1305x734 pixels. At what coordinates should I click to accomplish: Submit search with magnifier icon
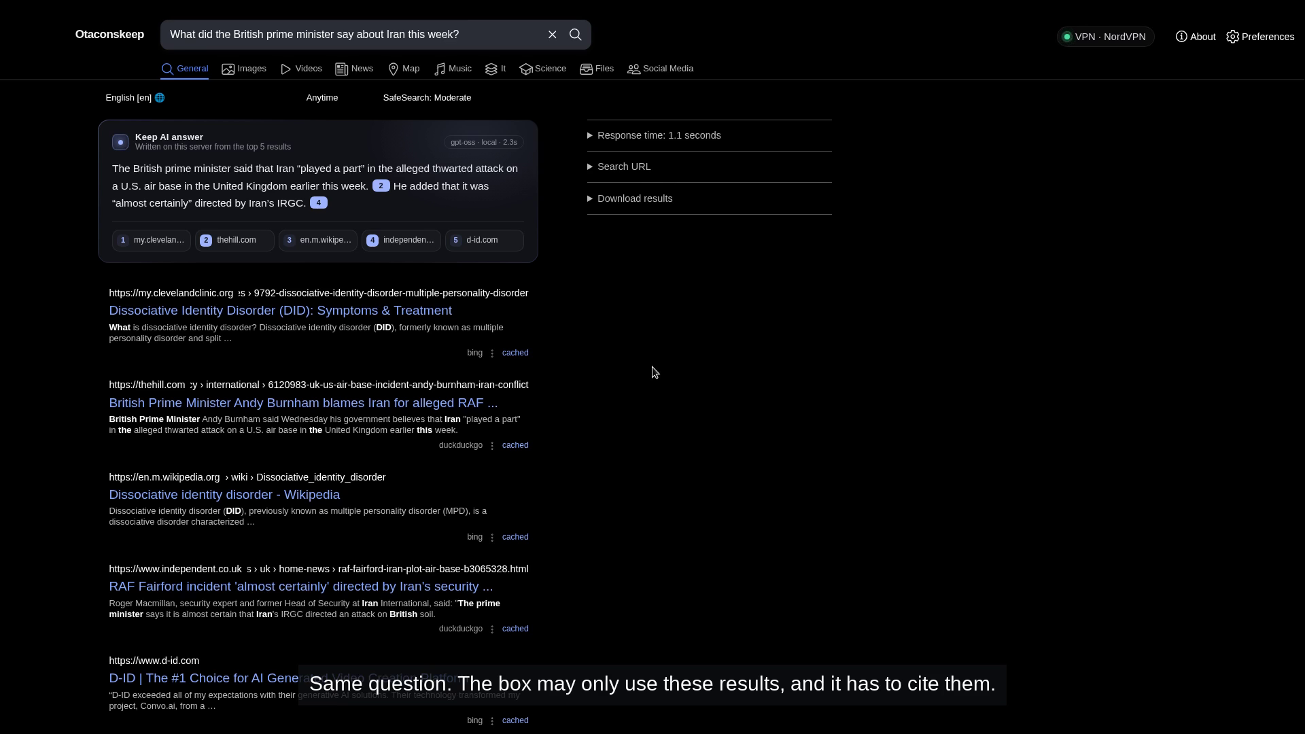[575, 35]
